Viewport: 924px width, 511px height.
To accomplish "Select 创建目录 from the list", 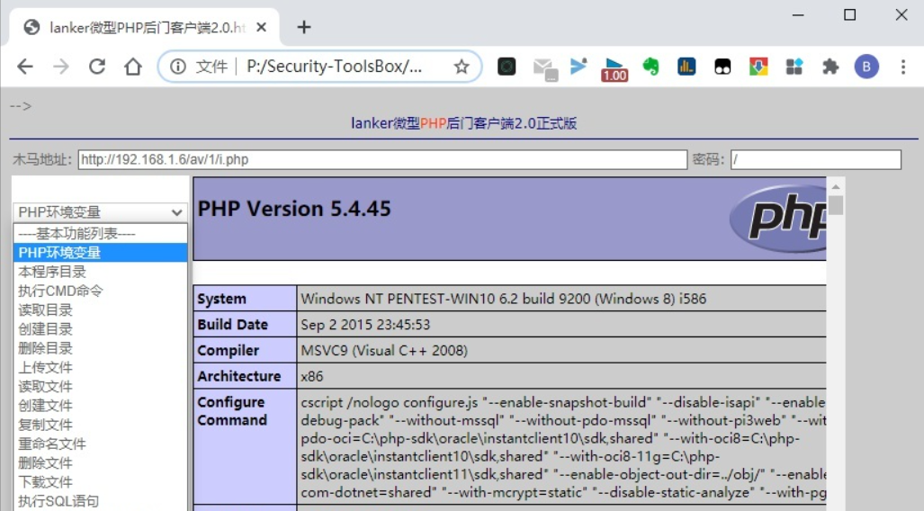I will [100, 329].
